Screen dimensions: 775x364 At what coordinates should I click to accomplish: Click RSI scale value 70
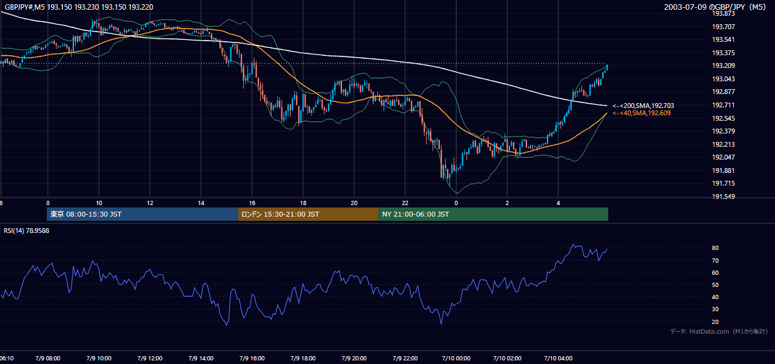[715, 261]
